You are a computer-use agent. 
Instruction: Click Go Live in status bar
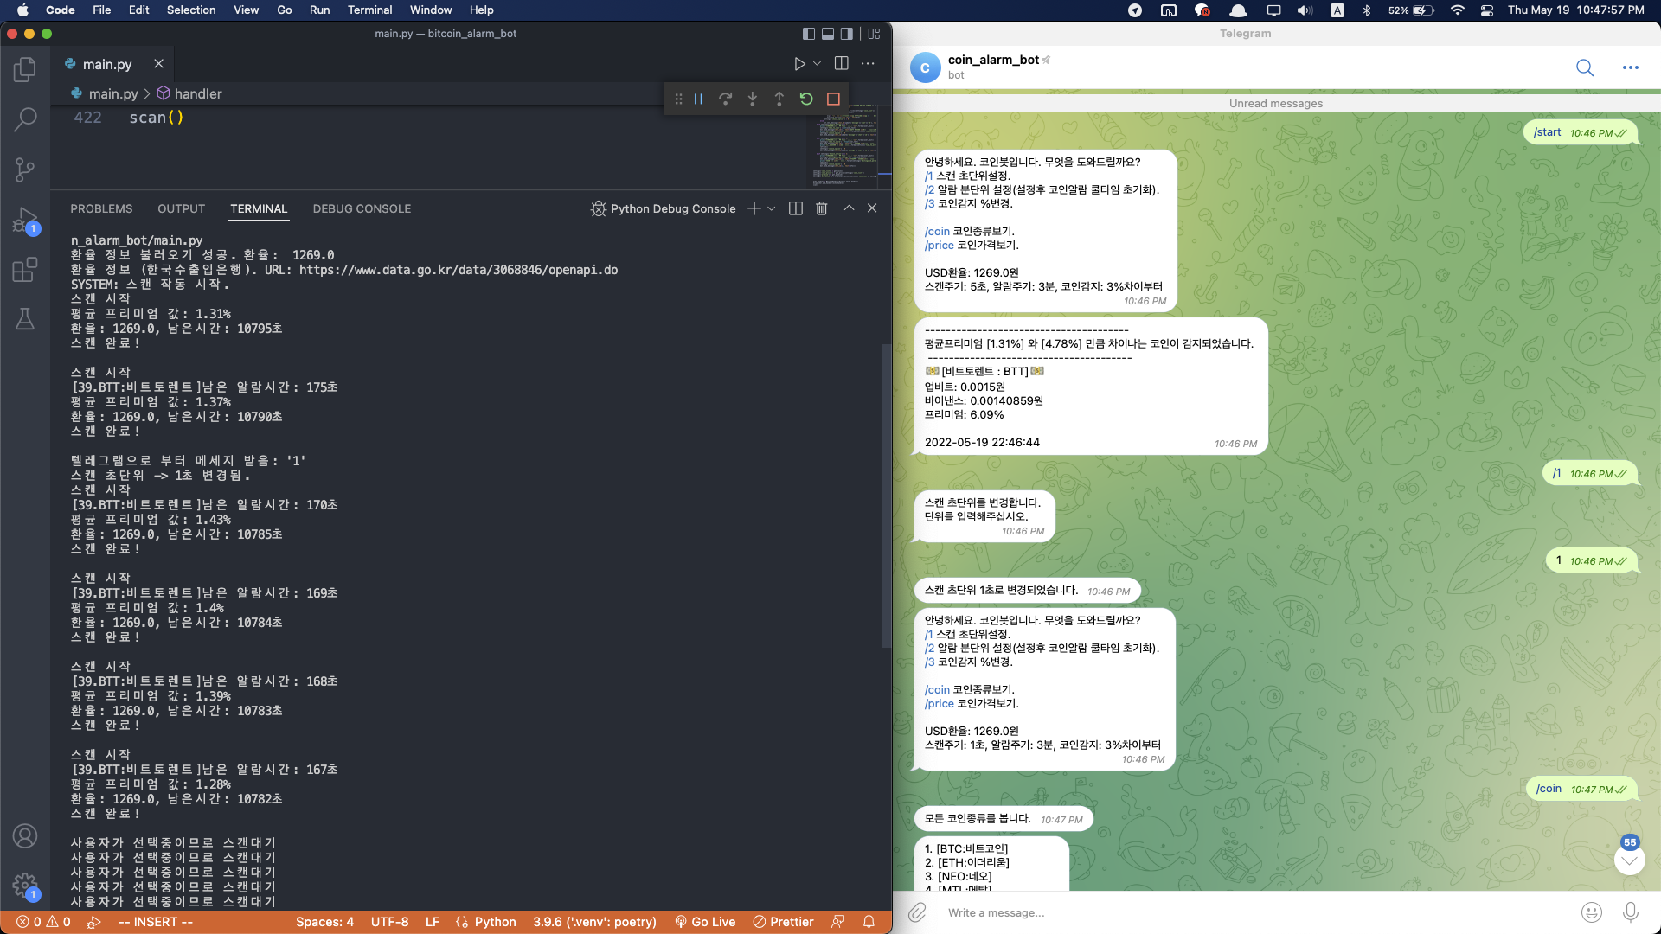pos(705,922)
